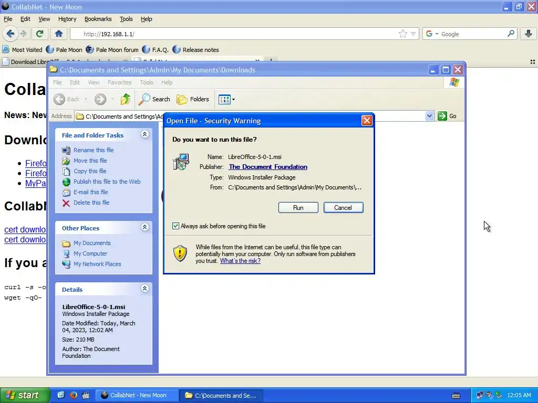538x403 pixels.
Task: Open the What's the risk? link
Action: (x=240, y=261)
